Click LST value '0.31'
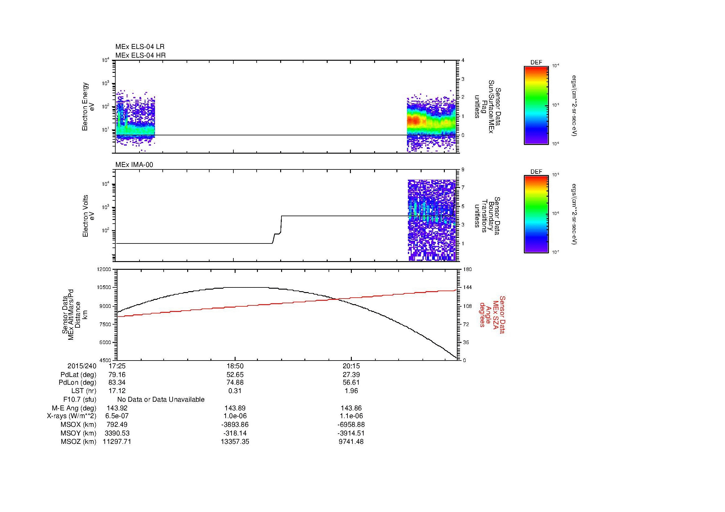725x512 pixels. point(235,391)
